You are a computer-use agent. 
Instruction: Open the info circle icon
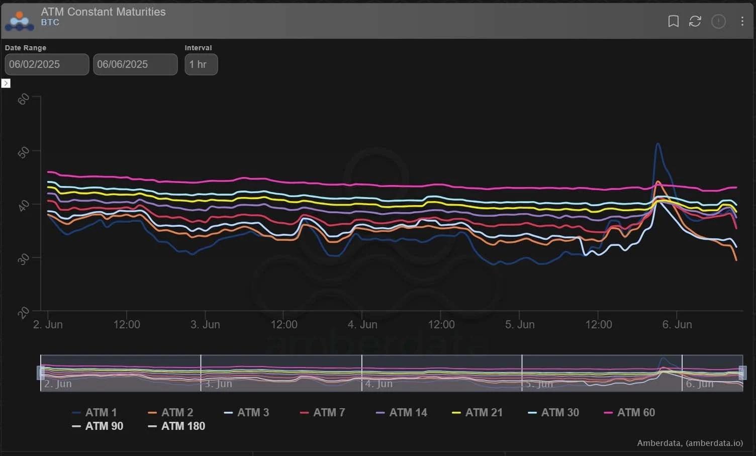click(x=718, y=21)
